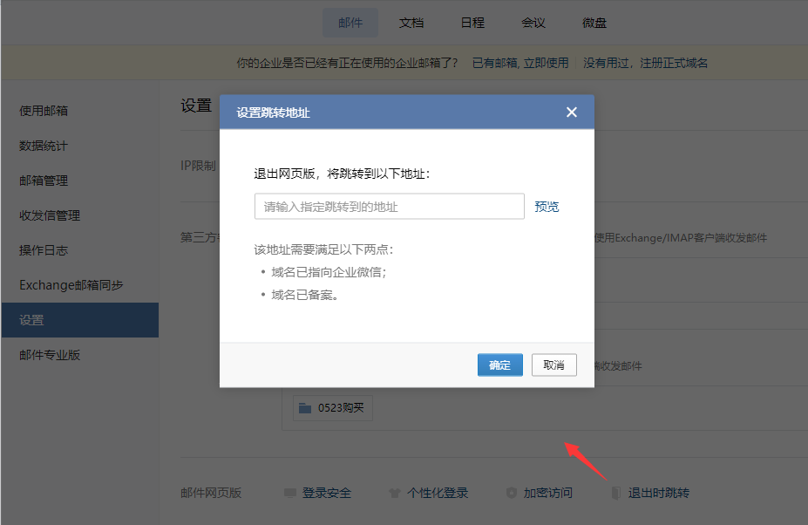Open the 会议 tab
The width and height of the screenshot is (808, 525).
(533, 23)
